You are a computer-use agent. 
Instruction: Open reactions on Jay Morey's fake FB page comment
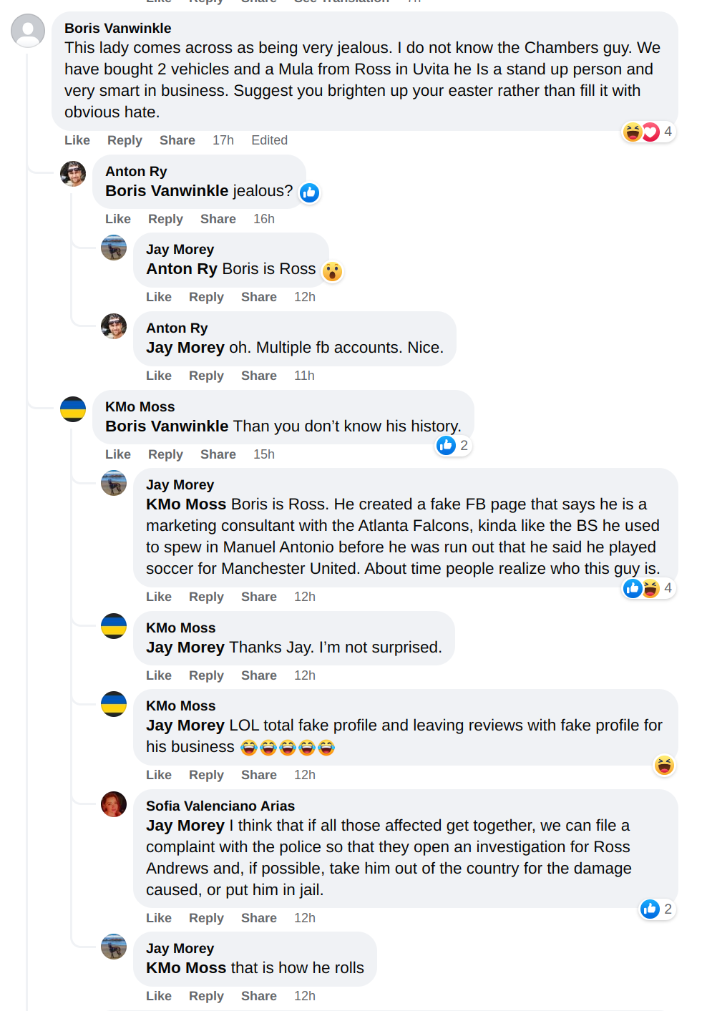648,588
